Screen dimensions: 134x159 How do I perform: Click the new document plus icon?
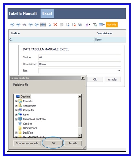(x=68, y=25)
